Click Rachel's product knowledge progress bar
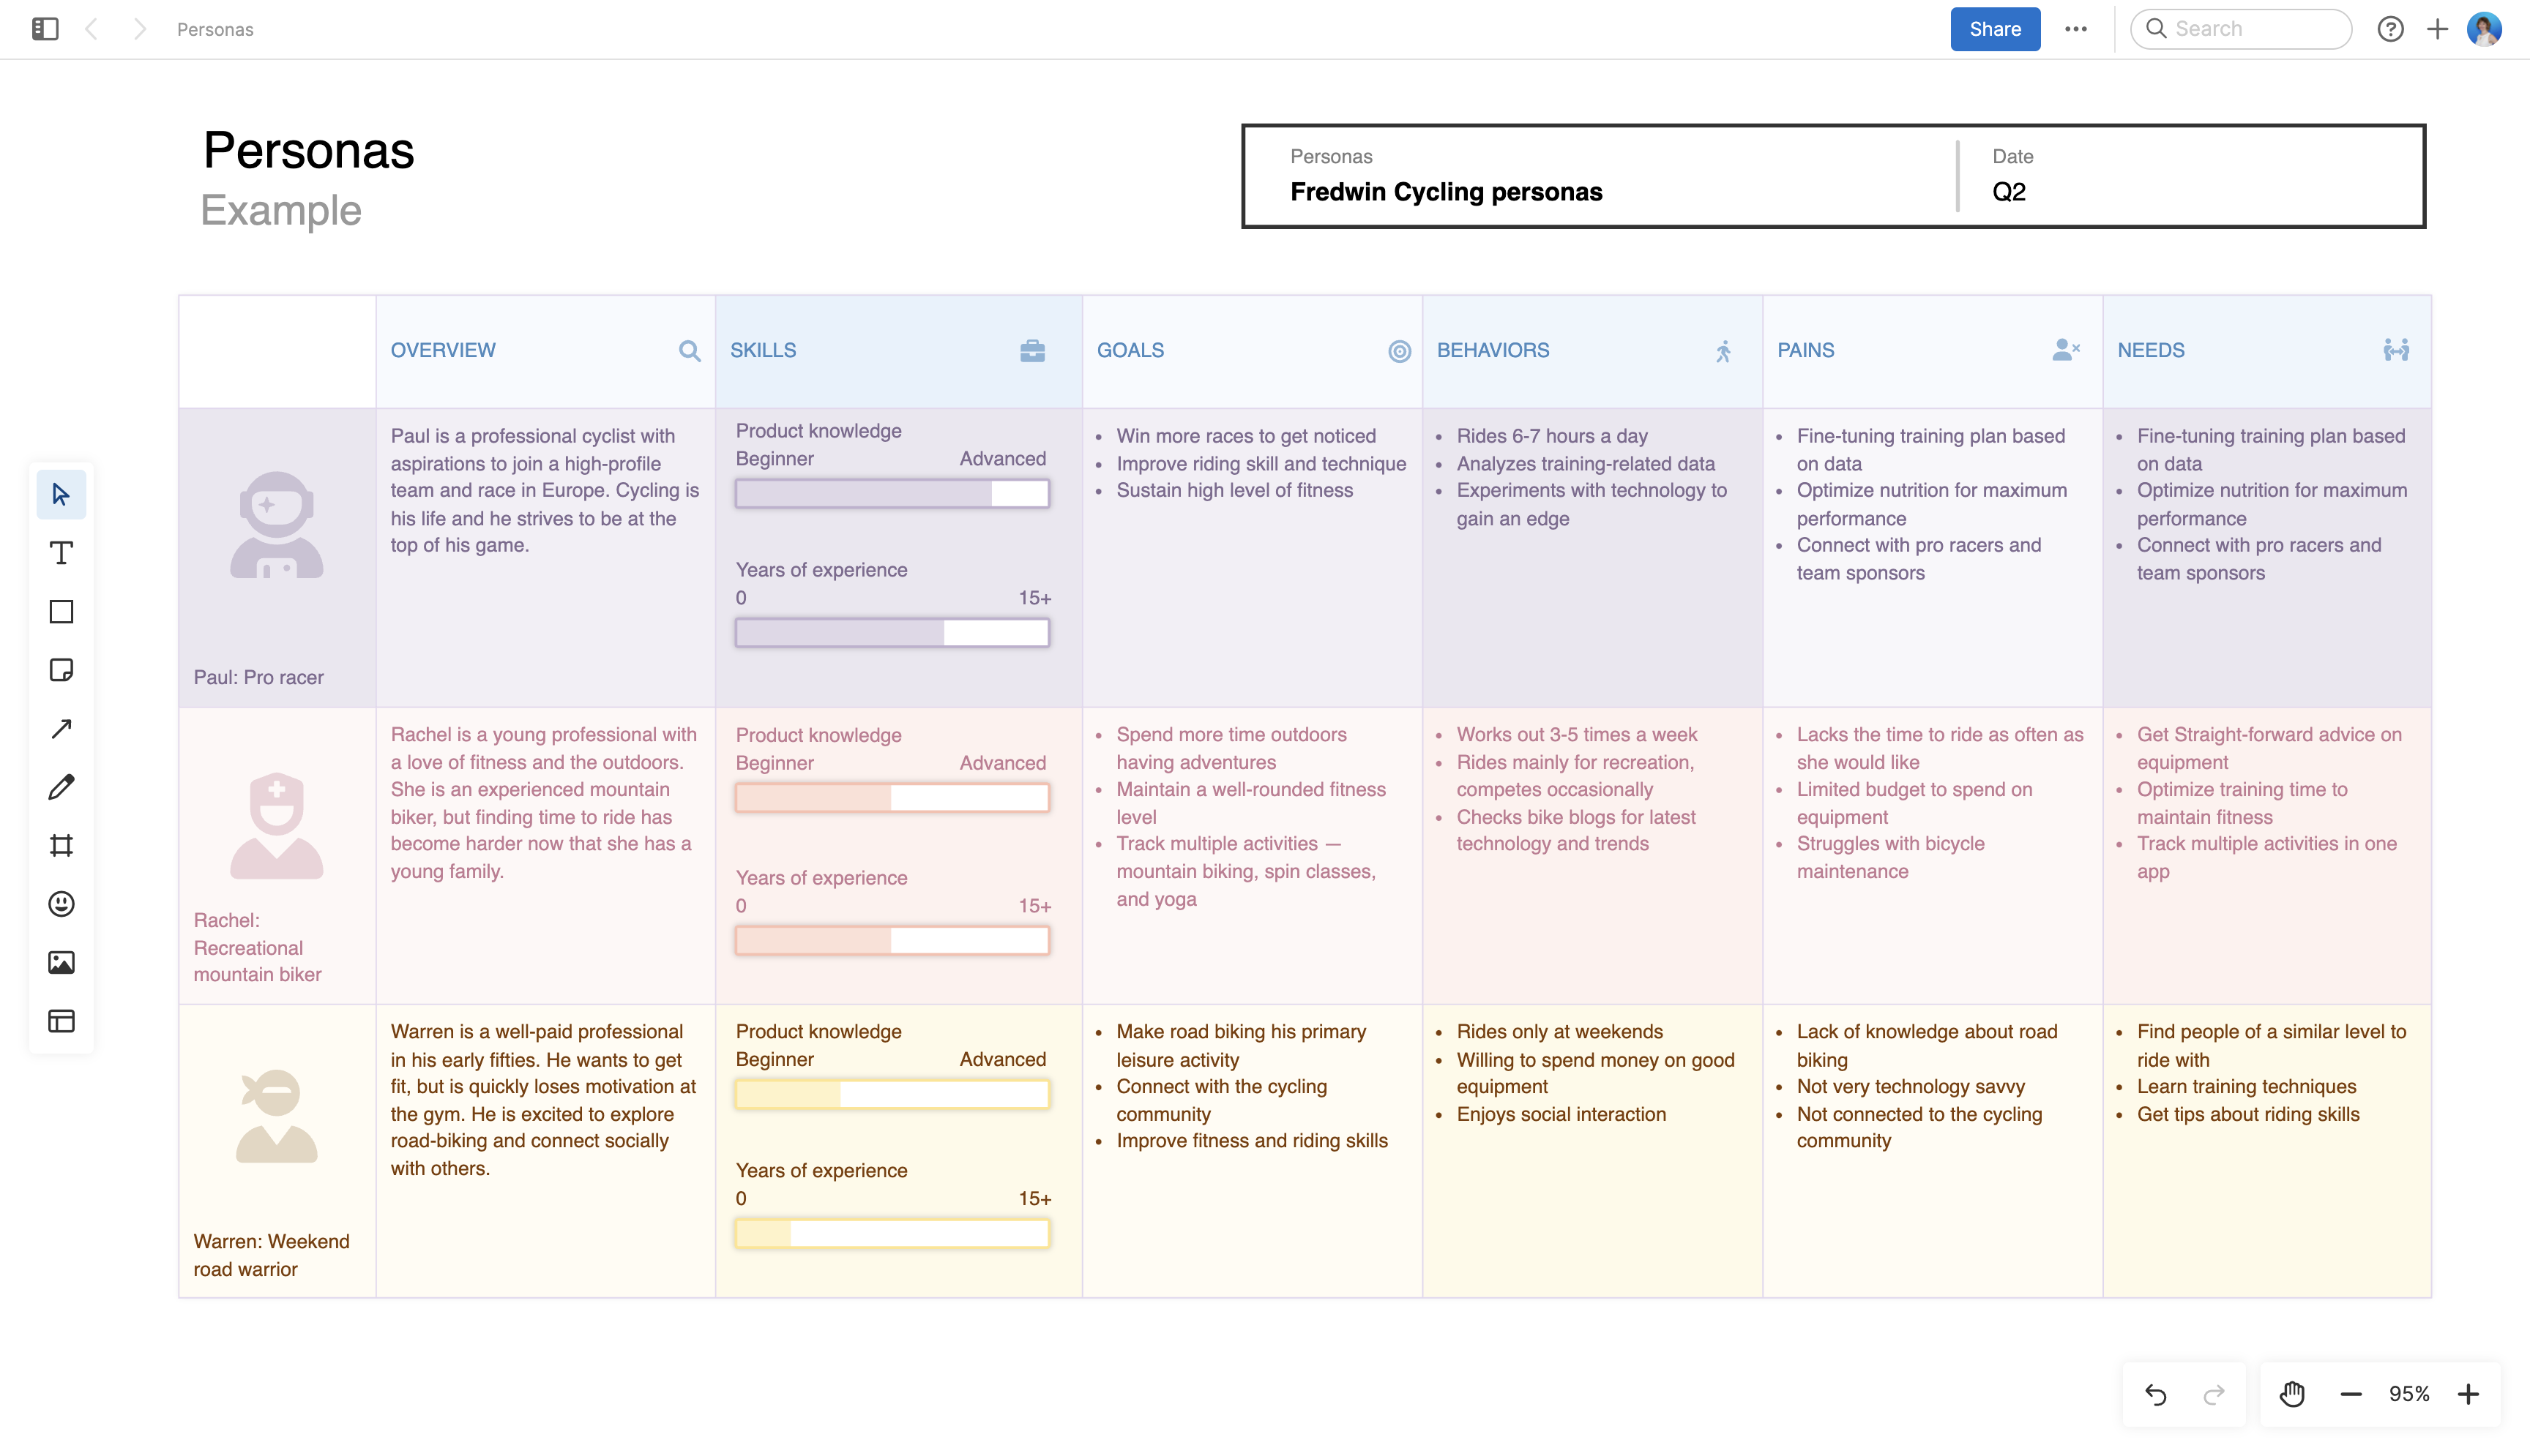This screenshot has width=2530, height=1456. [892, 797]
